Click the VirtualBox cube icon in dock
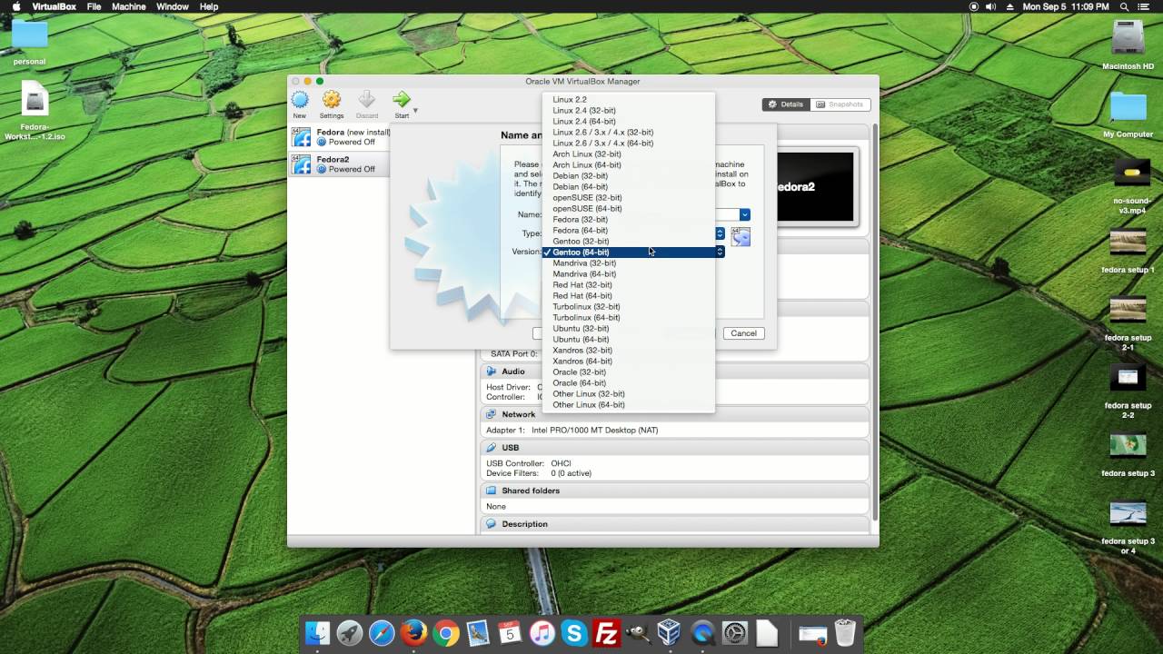 point(670,632)
